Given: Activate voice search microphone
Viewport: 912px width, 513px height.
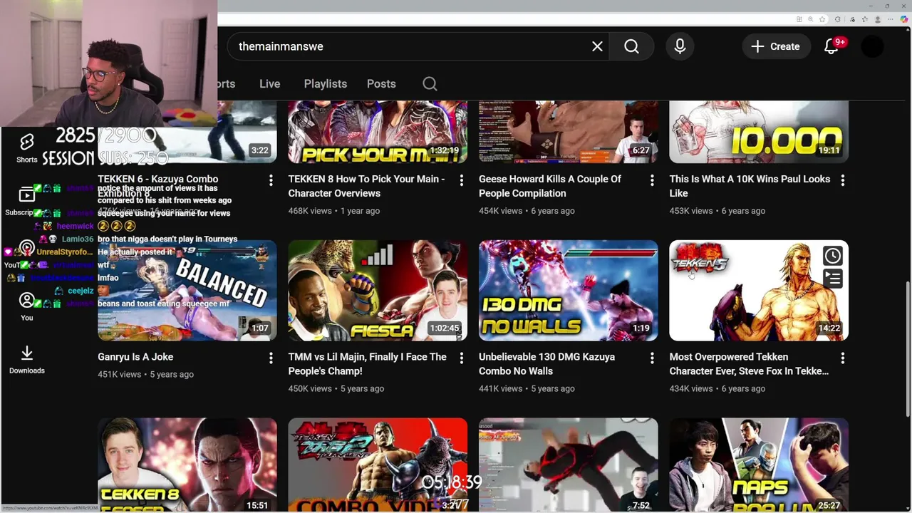Looking at the screenshot, I should (680, 46).
